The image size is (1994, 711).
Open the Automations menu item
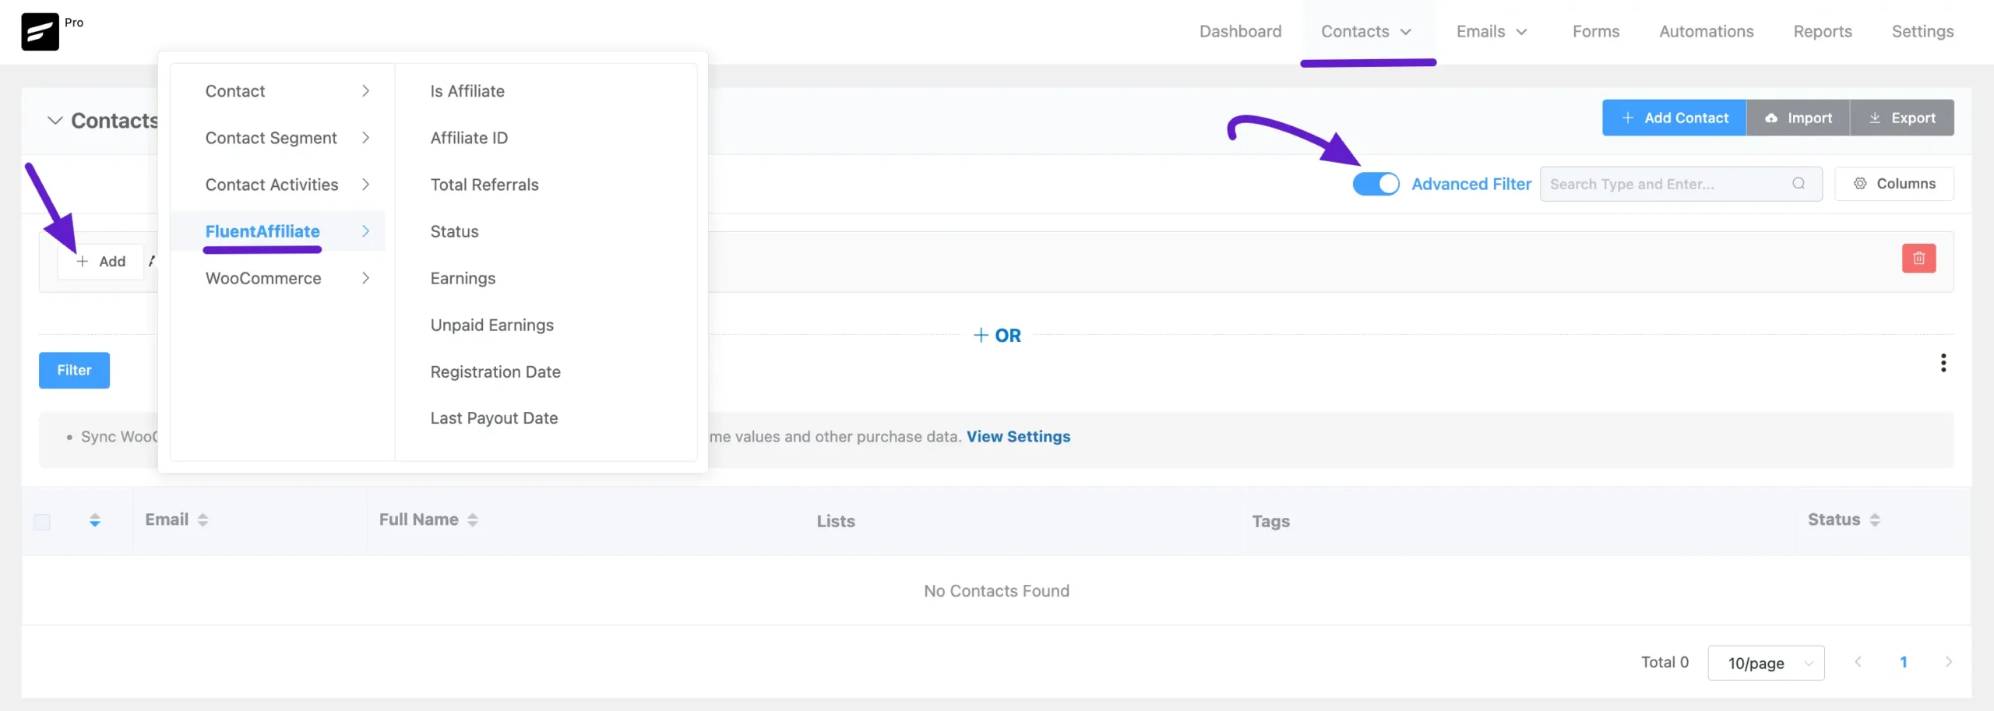(1706, 32)
